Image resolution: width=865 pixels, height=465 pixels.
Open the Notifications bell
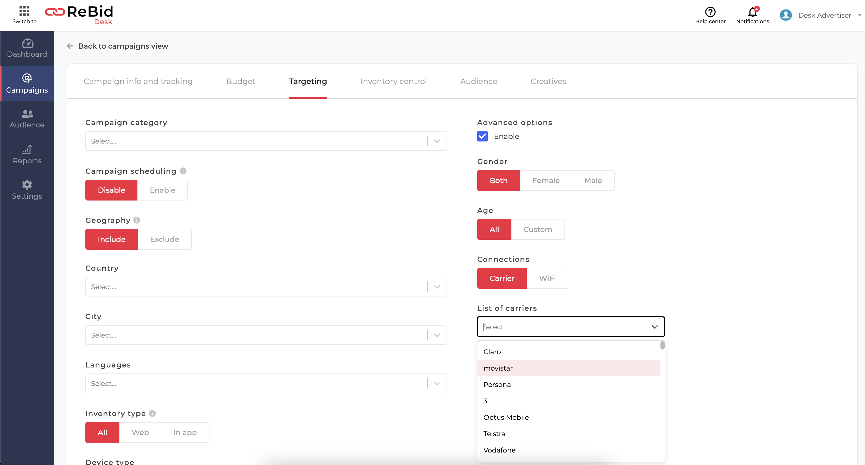point(752,15)
